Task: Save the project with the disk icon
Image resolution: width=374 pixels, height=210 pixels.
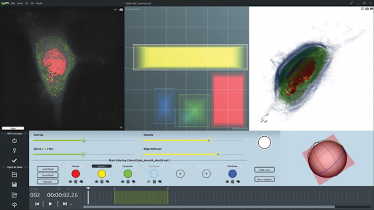Action: (15, 184)
